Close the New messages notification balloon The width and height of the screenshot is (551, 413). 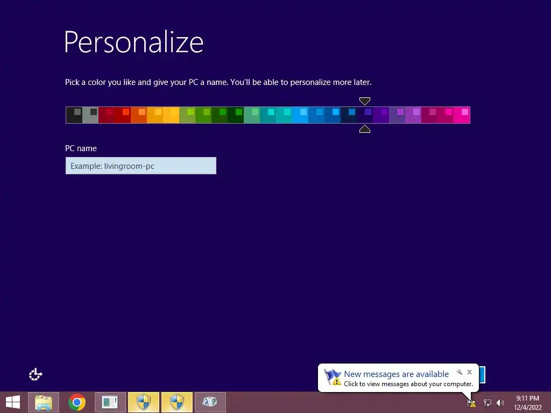pos(469,372)
